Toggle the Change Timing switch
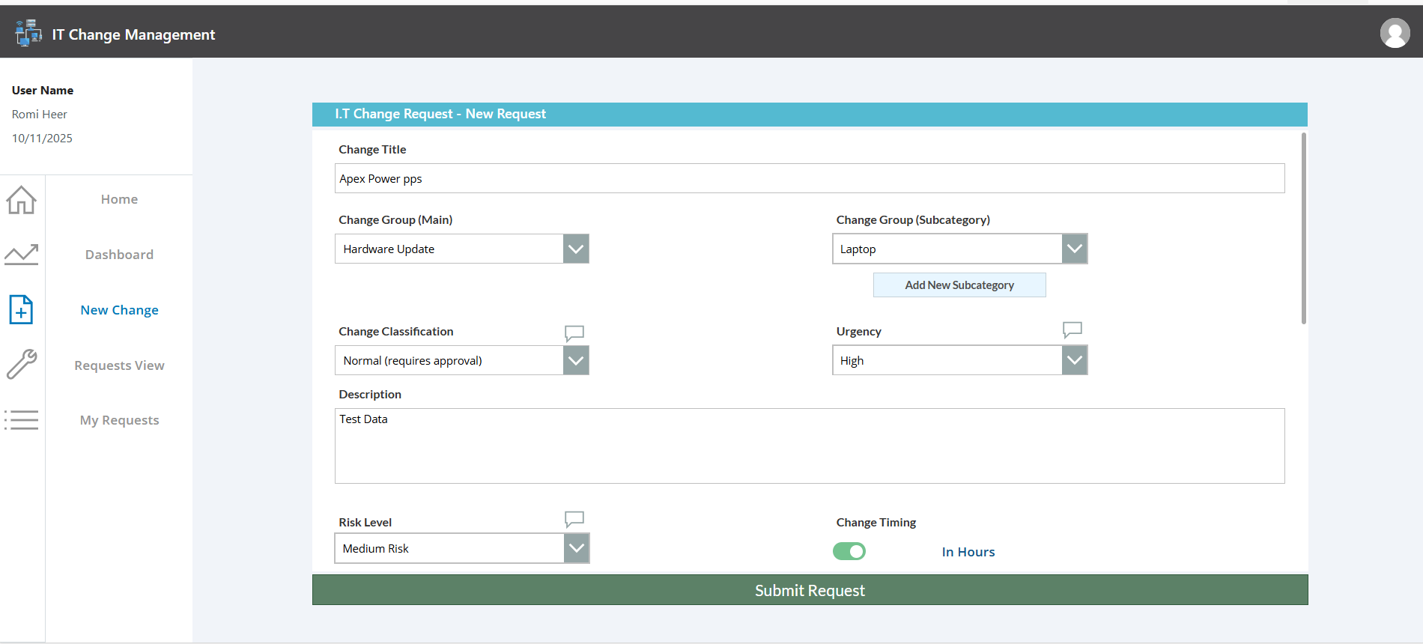Viewport: 1423px width, 644px height. [x=849, y=551]
